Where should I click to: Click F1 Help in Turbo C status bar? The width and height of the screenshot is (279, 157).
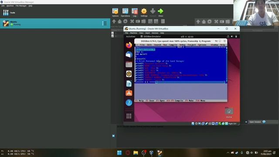[x=139, y=101]
